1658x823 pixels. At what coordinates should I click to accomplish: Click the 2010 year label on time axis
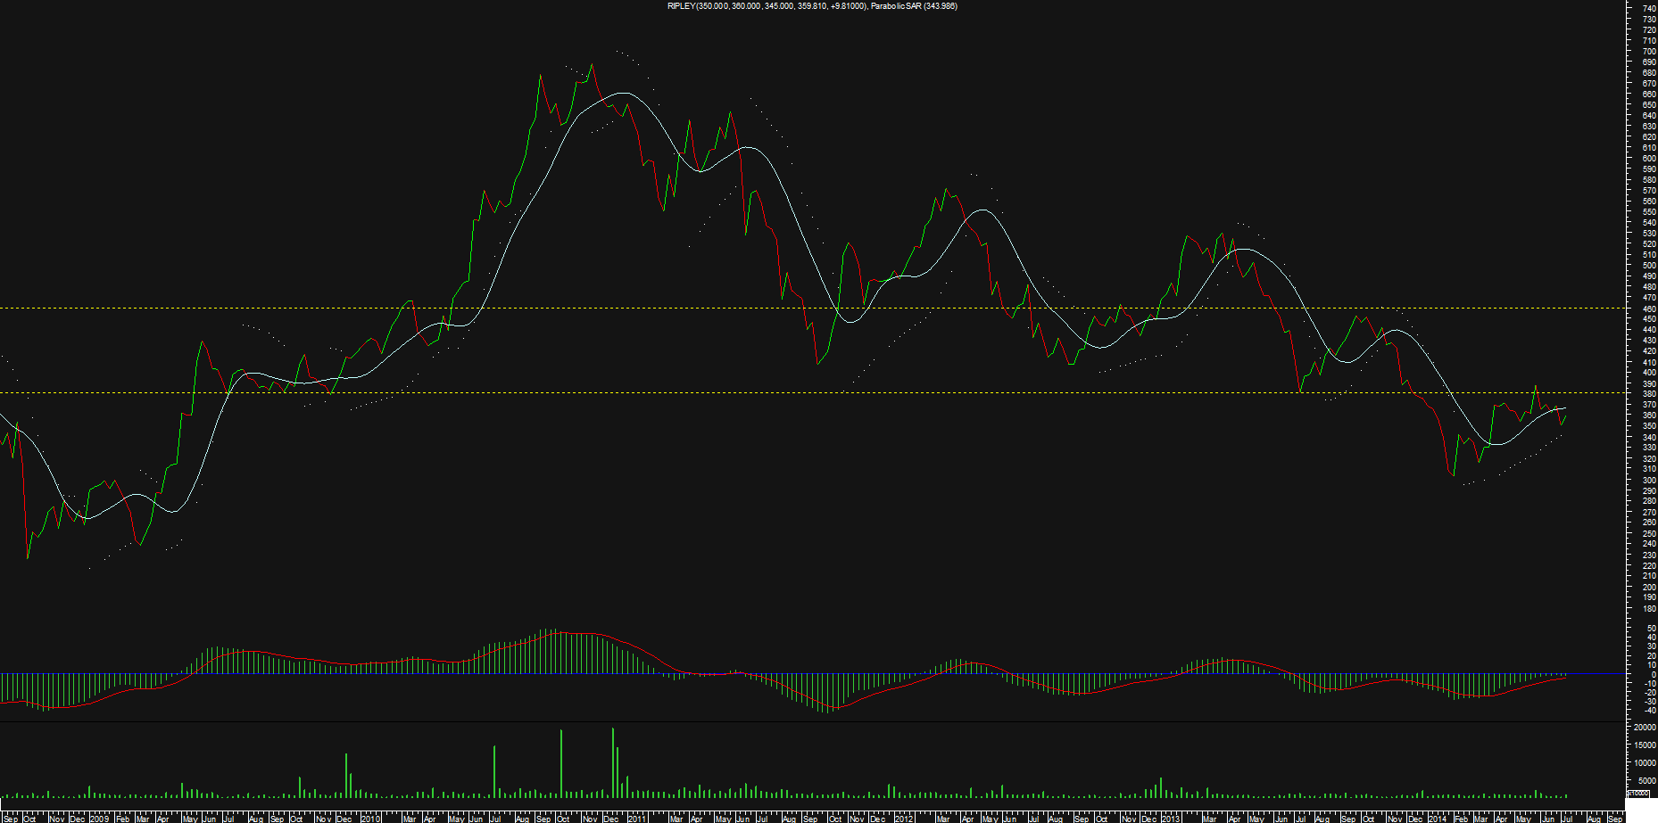[369, 819]
